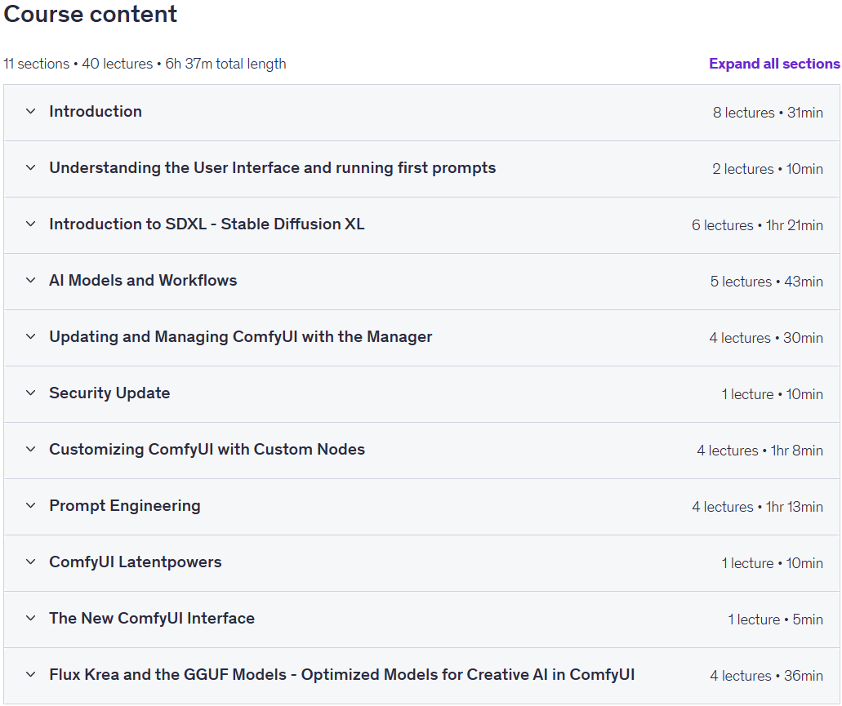Open Updating and Managing ComfyUI section title
This screenshot has height=706, width=842.
(x=241, y=337)
